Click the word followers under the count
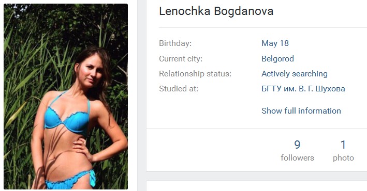The image size is (367, 191). point(297,158)
